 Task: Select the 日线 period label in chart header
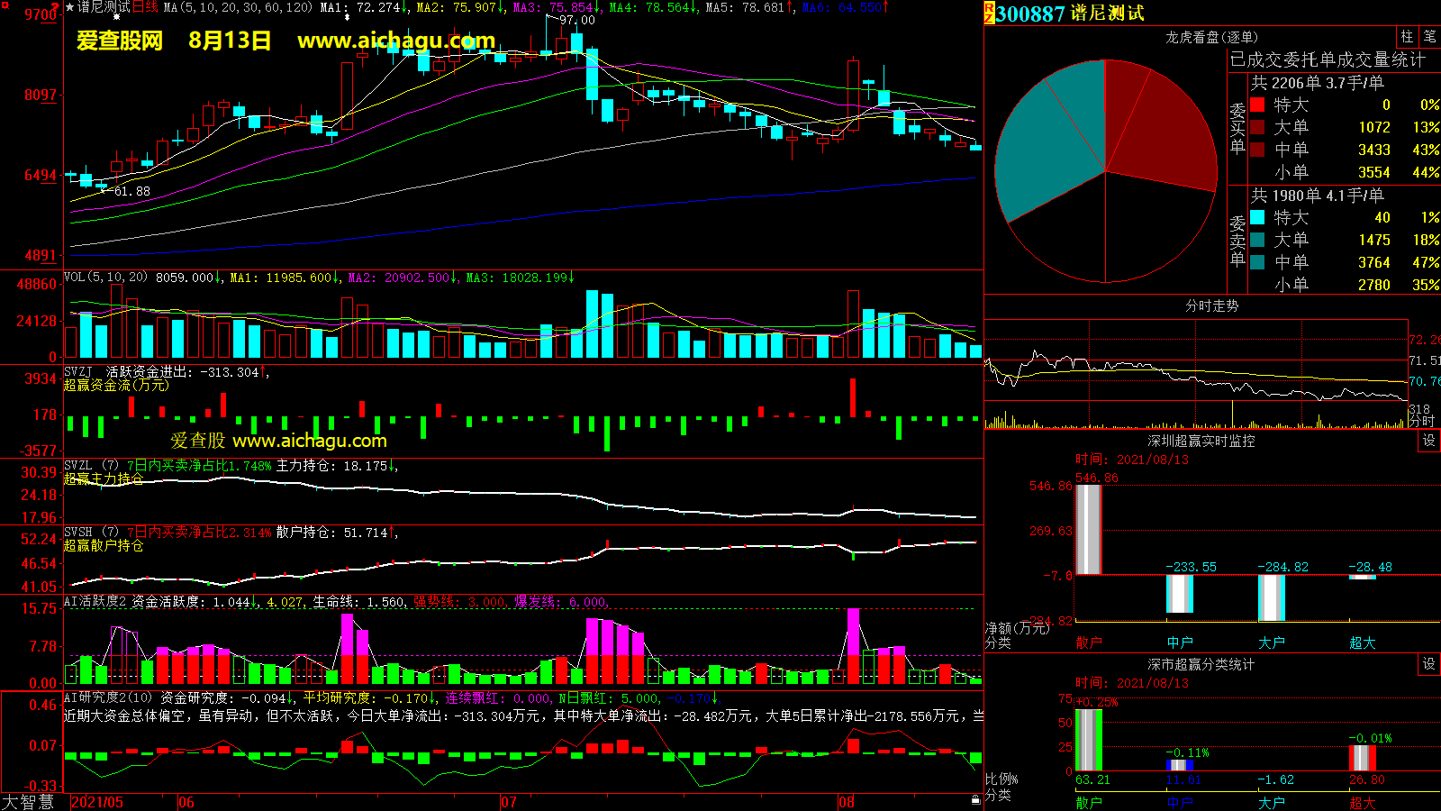coord(145,7)
